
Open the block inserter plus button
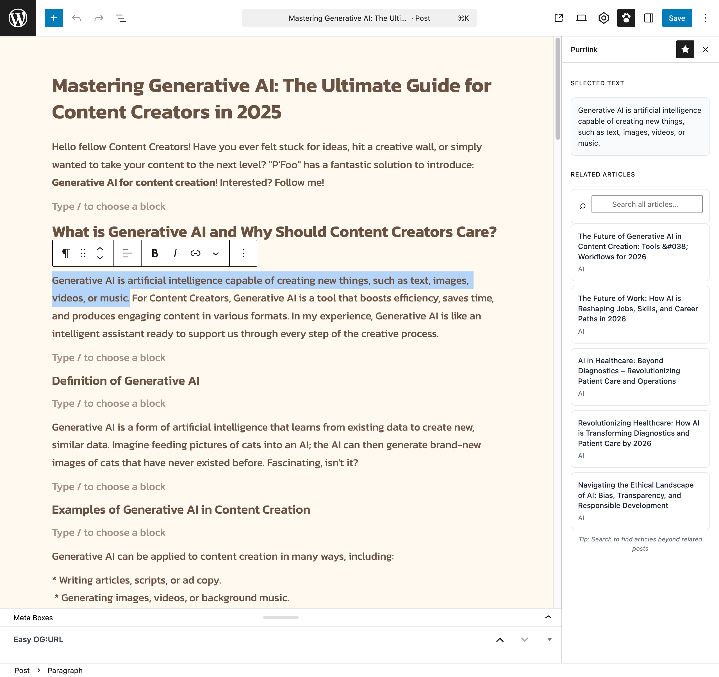(54, 18)
